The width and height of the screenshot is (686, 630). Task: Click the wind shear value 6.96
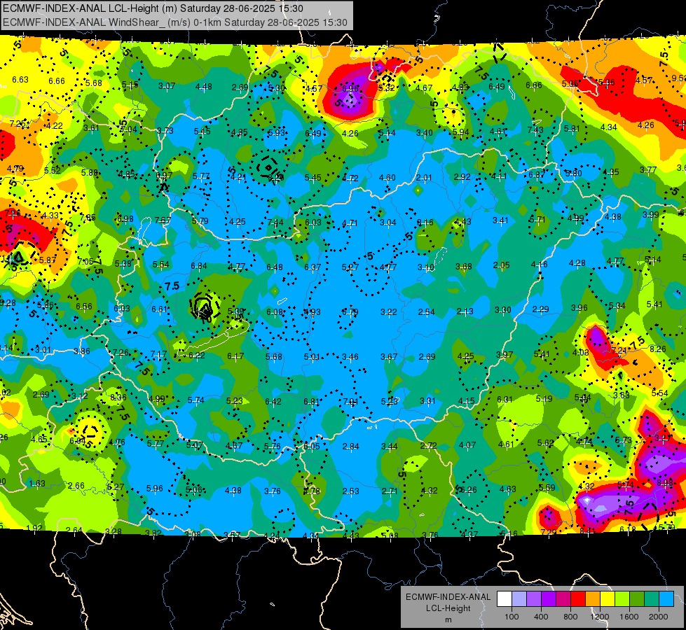(350, 89)
